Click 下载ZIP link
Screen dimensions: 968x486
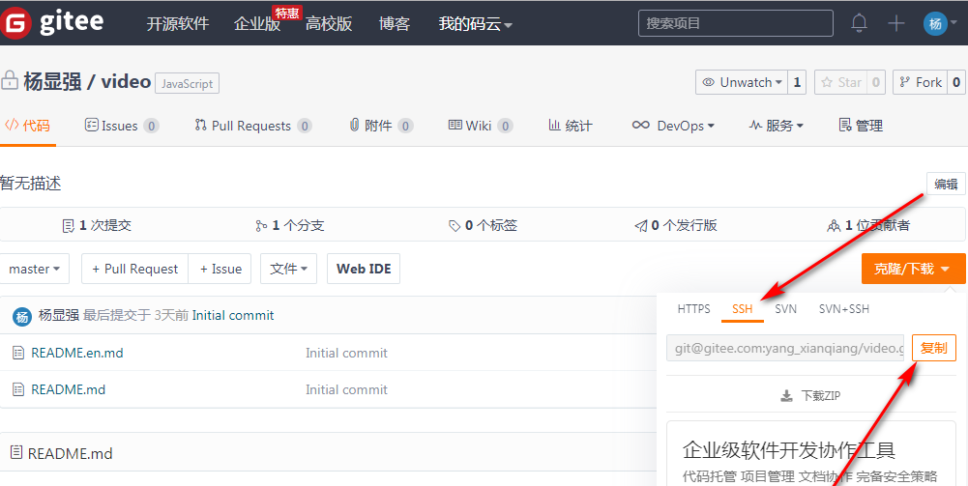coord(810,395)
